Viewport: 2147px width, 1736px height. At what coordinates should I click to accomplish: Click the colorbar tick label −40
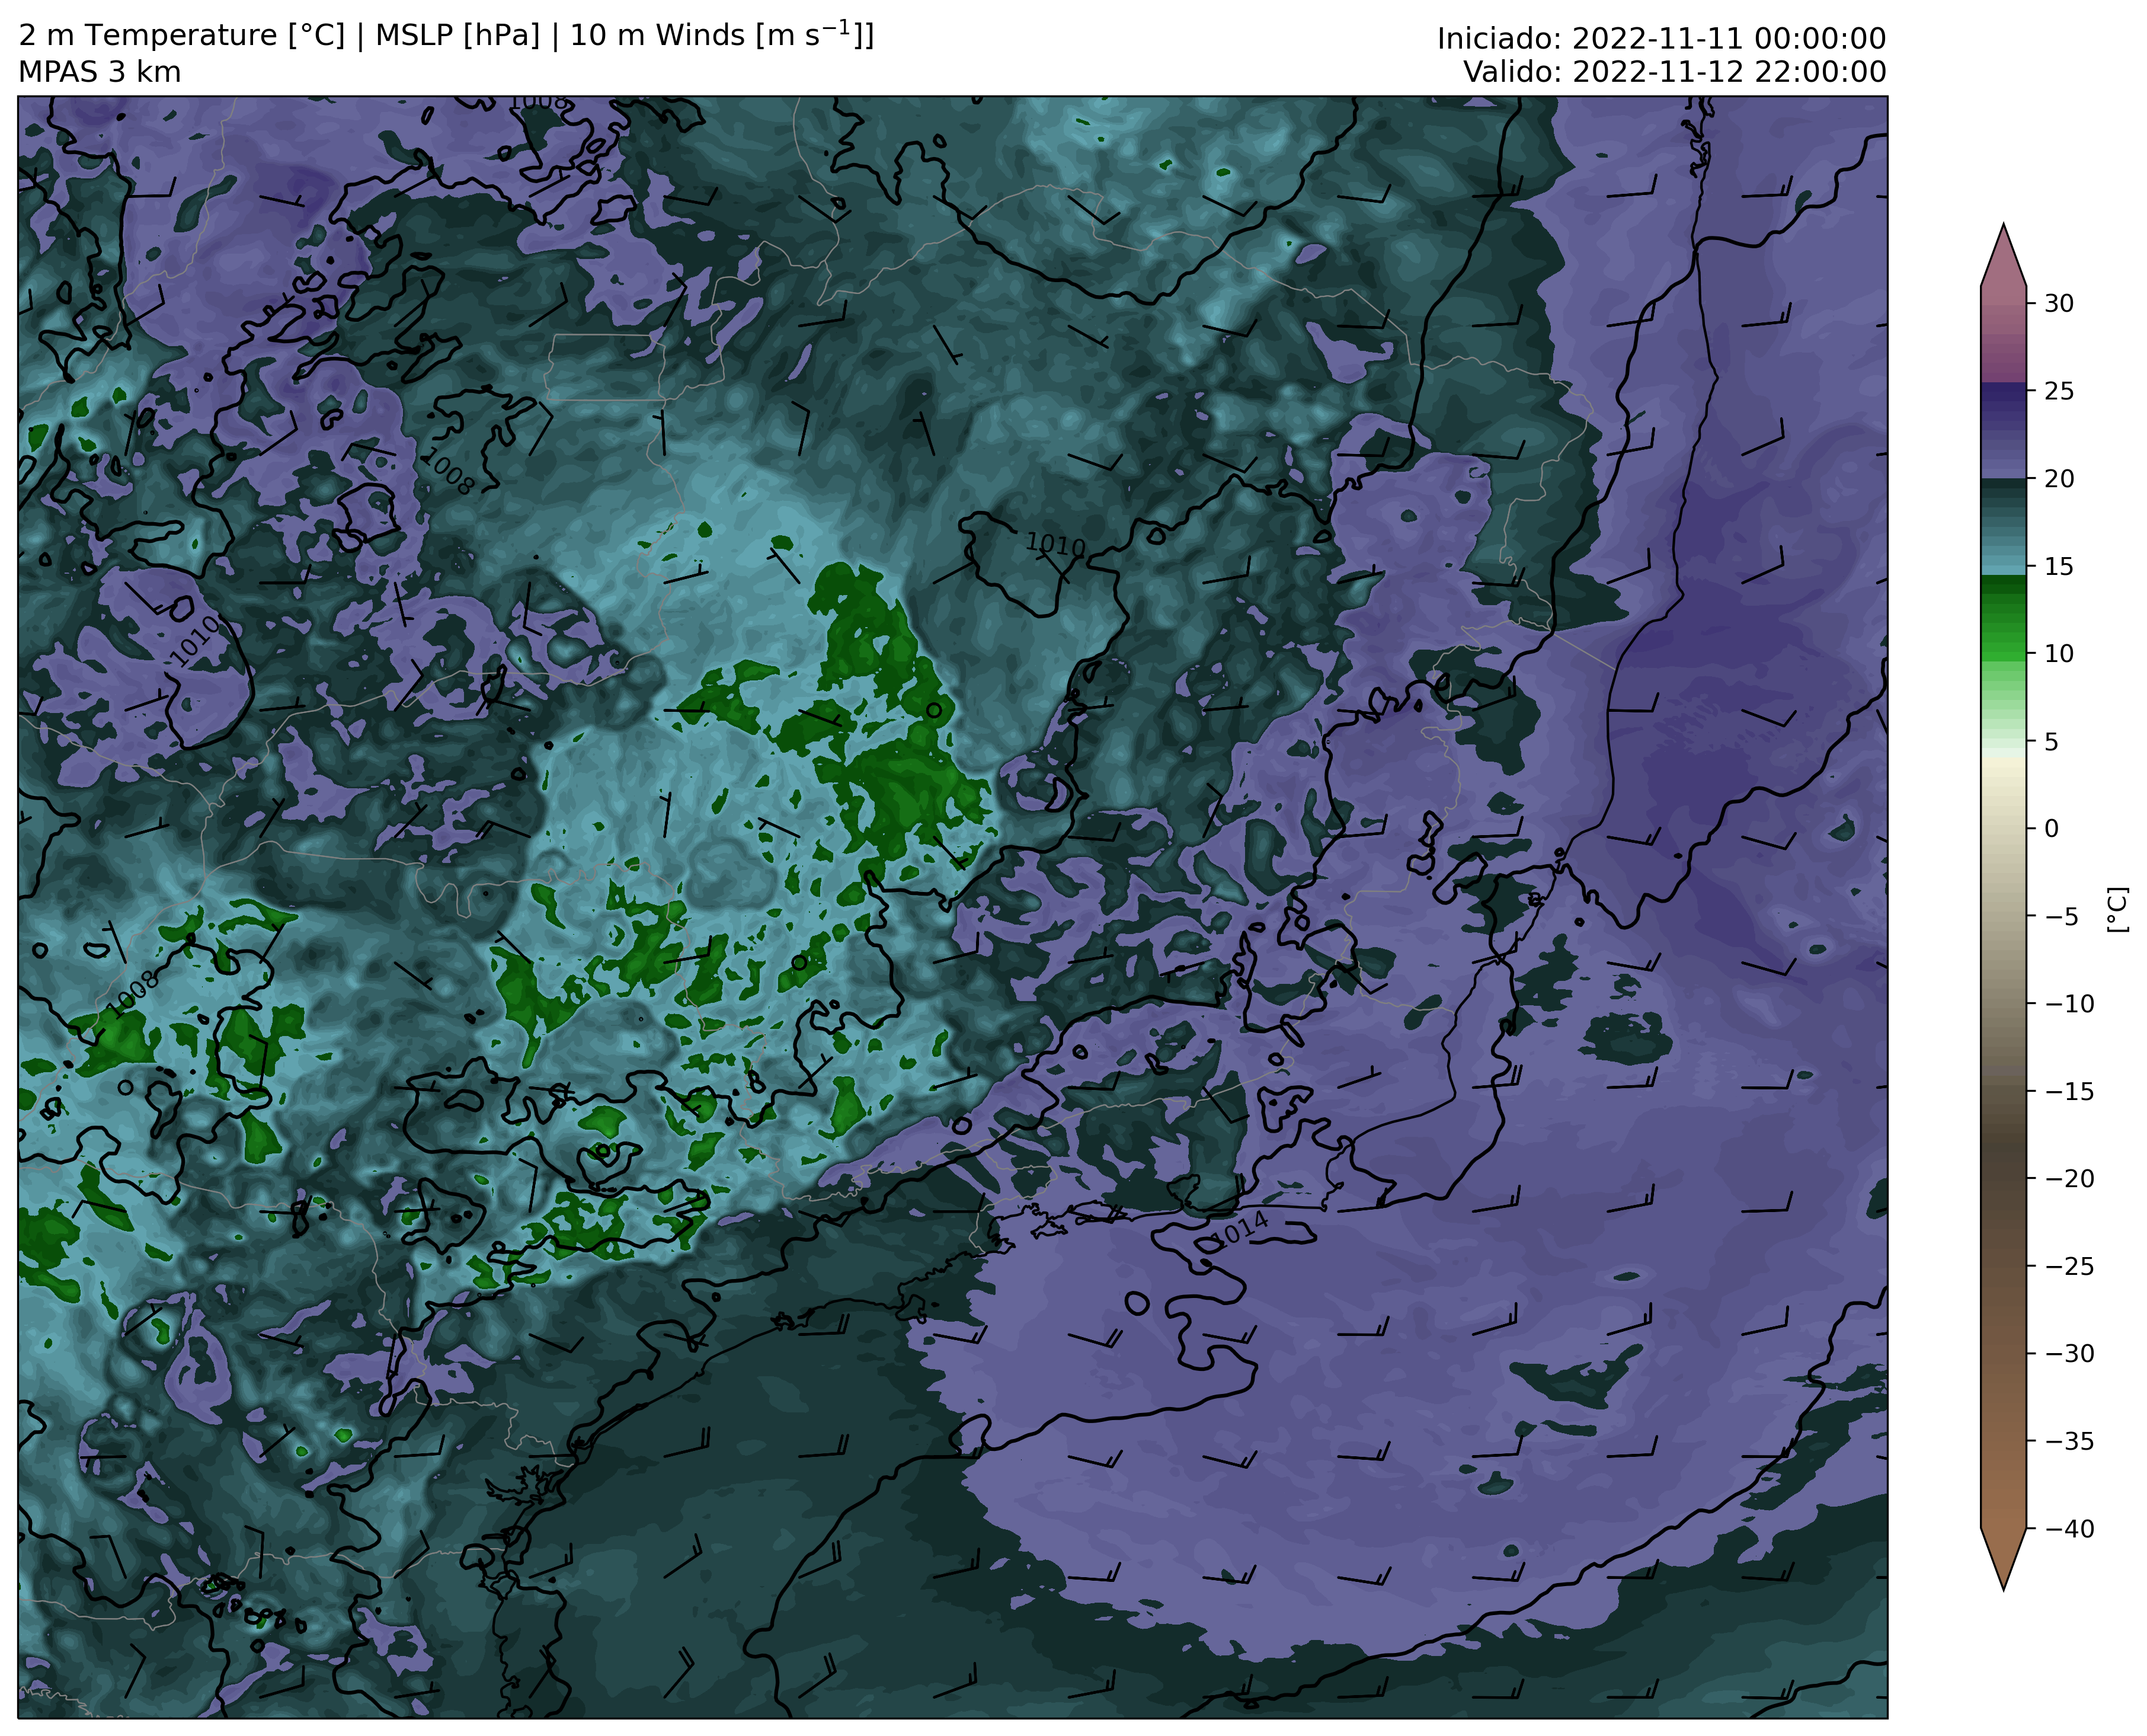point(2068,1528)
